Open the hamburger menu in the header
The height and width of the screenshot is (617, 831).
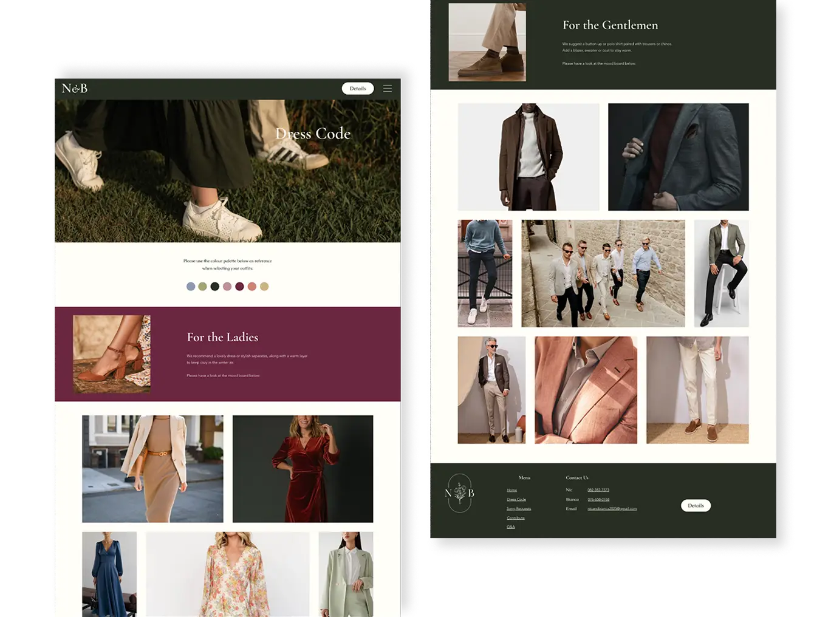[388, 89]
